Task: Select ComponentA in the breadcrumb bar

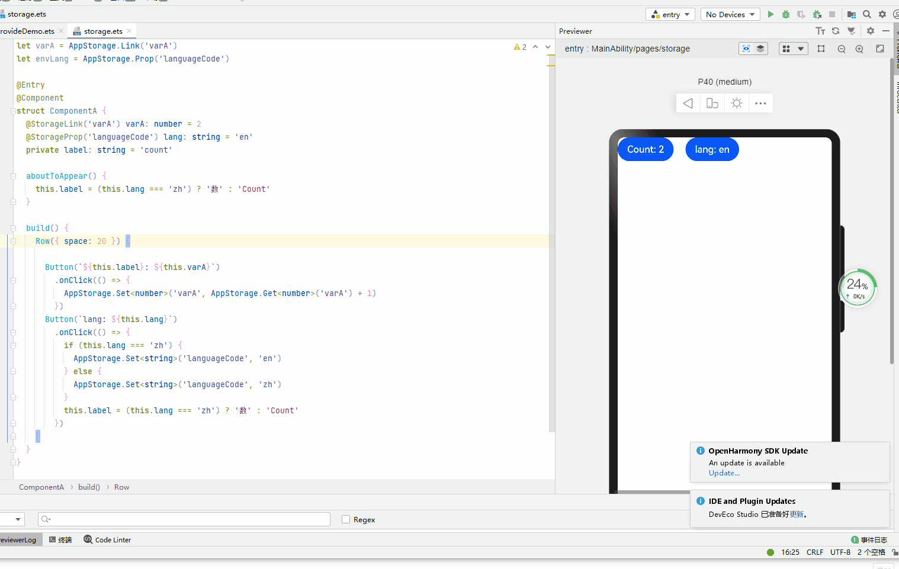Action: (x=41, y=487)
